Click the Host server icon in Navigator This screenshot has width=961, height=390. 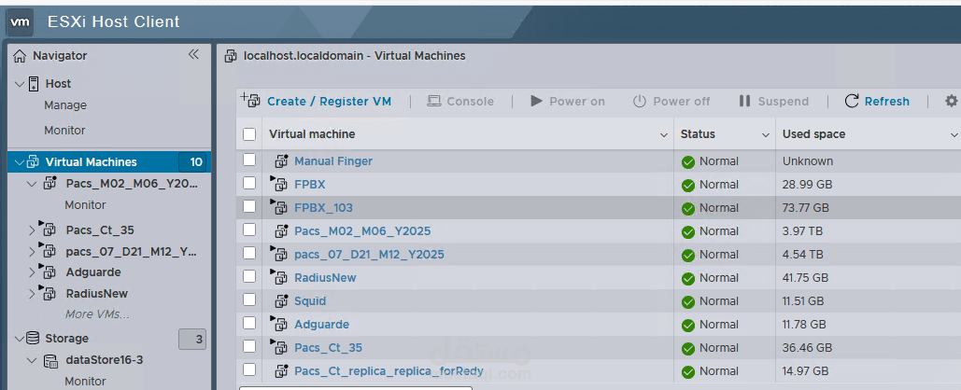pos(34,84)
